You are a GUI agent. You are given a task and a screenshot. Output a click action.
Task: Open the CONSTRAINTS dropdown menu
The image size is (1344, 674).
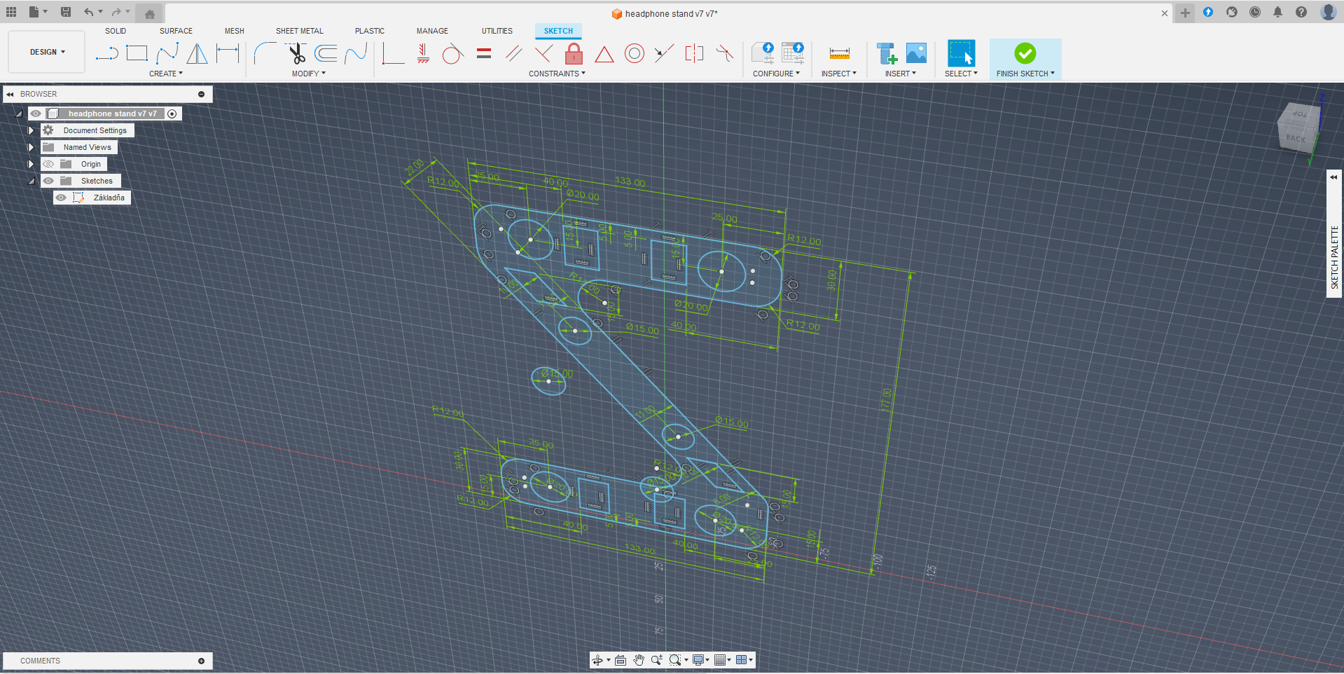tap(557, 74)
